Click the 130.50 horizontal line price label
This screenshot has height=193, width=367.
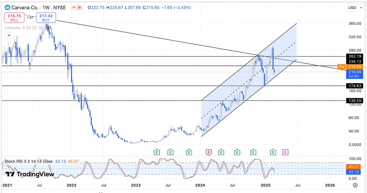[354, 100]
